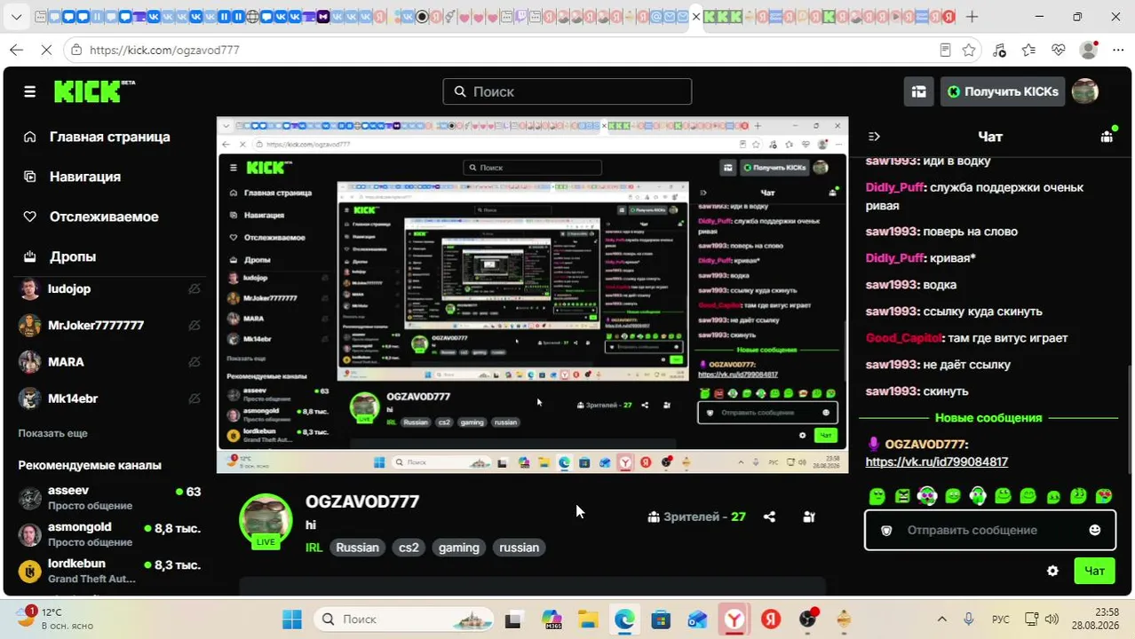Open Главная страница in sidebar

109,137
